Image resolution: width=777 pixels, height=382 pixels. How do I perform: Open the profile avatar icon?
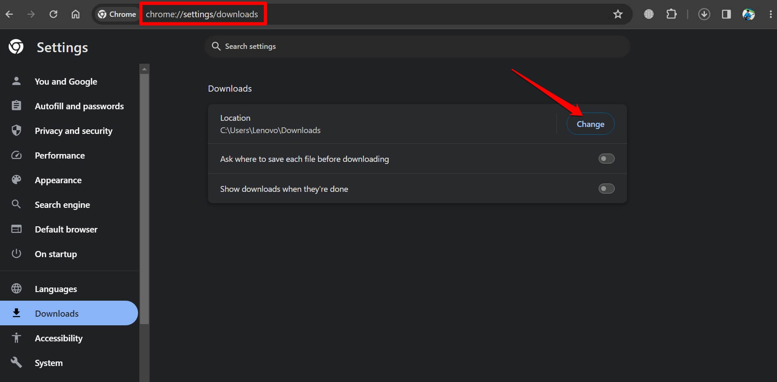pyautogui.click(x=748, y=14)
